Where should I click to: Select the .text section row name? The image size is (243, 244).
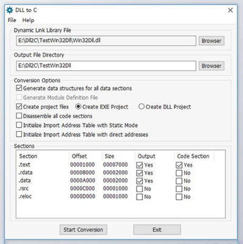click(24, 165)
